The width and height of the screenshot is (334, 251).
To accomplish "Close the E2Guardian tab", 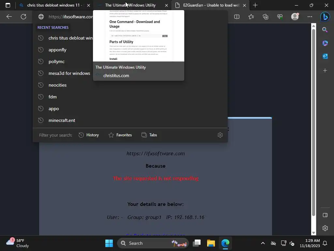I will coord(245,5).
